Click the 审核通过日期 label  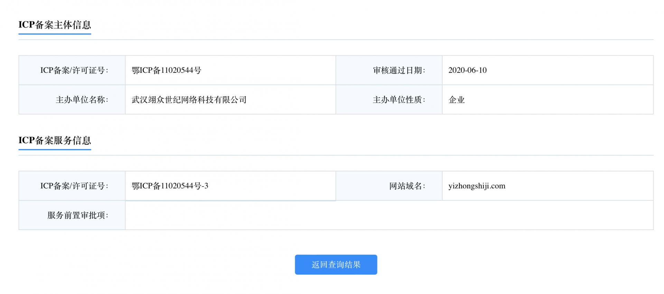(x=399, y=70)
